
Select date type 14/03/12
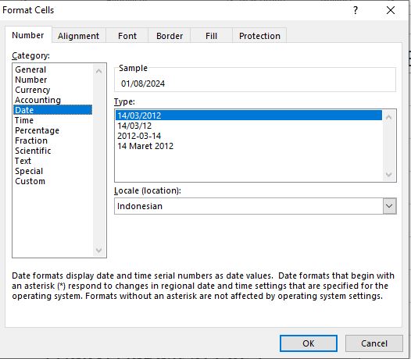point(248,126)
